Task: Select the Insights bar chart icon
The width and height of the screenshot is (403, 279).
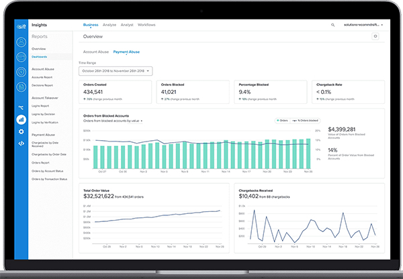Action: [x=21, y=119]
